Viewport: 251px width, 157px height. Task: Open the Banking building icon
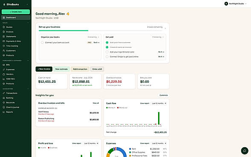[4, 98]
